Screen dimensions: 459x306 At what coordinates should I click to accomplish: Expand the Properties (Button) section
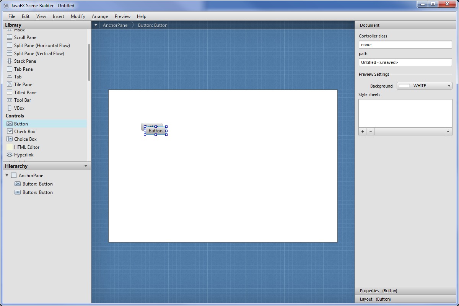378,291
